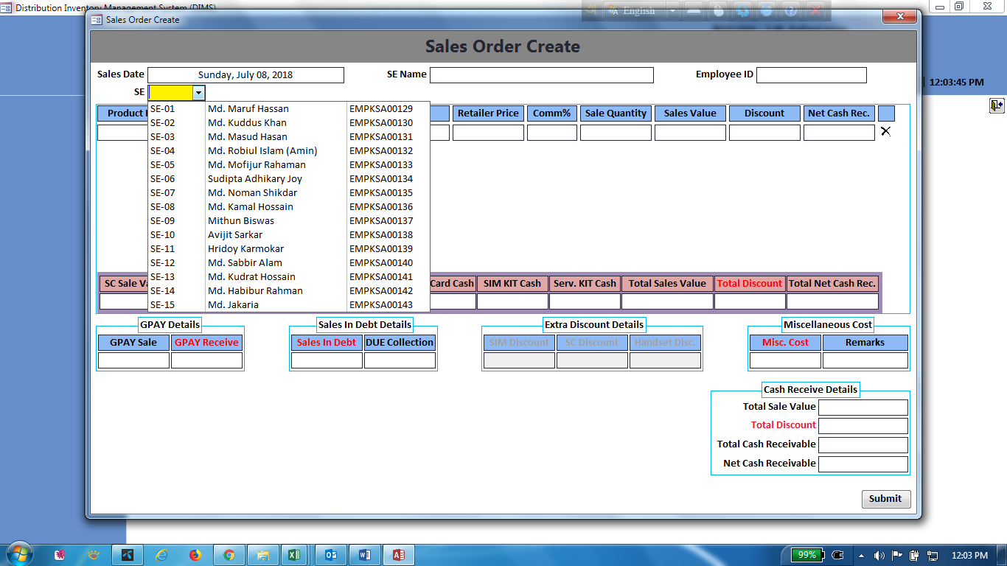Select SE-04 Md. Robiul Islam (Amin)
Image resolution: width=1007 pixels, height=566 pixels.
tap(289, 151)
